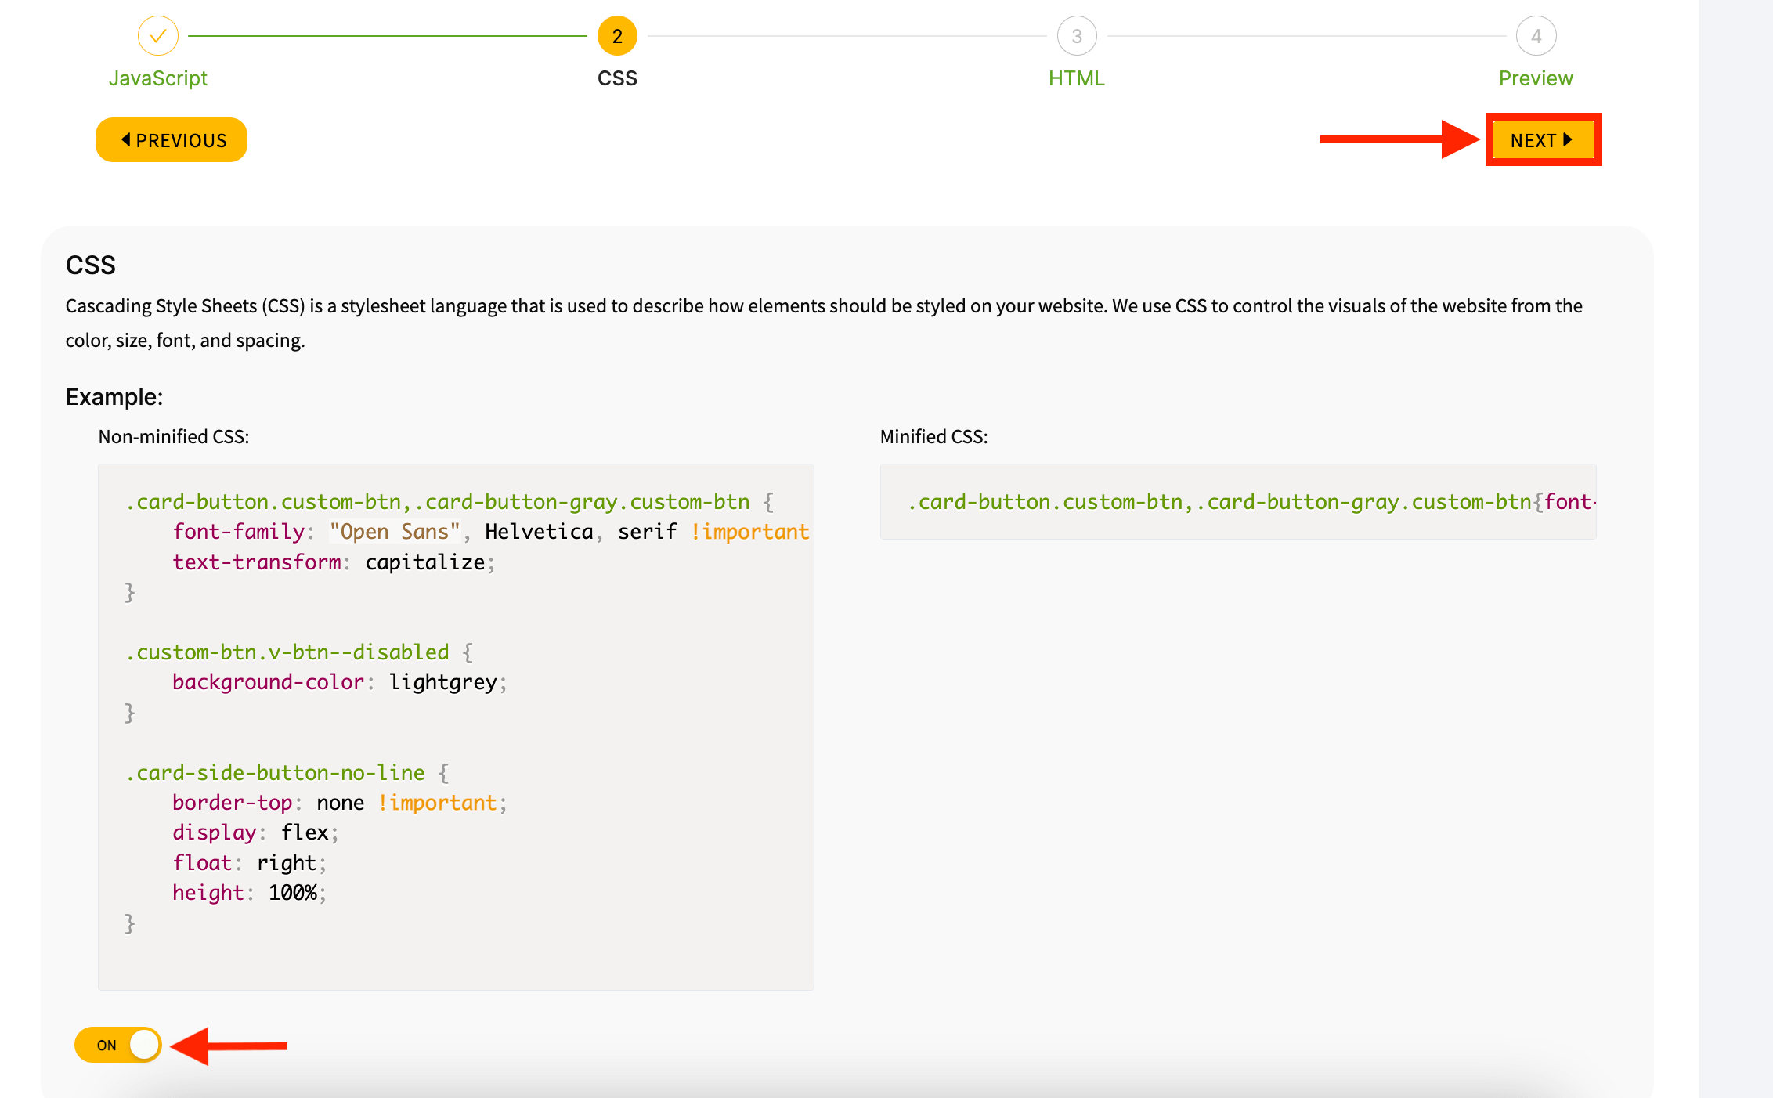Click the Cascading Style Sheets description paragraph
This screenshot has height=1098, width=1773.
(x=824, y=323)
